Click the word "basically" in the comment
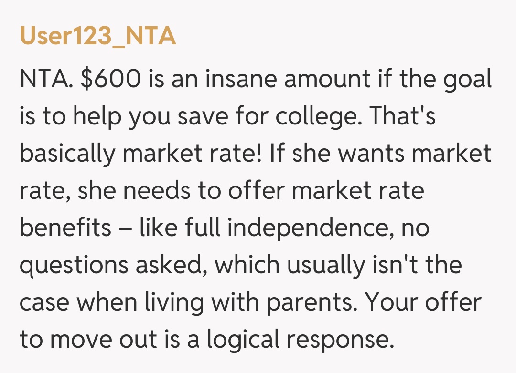The height and width of the screenshot is (373, 516). [67, 153]
